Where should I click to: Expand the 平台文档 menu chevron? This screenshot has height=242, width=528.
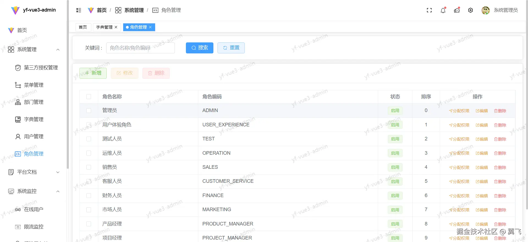(x=58, y=172)
